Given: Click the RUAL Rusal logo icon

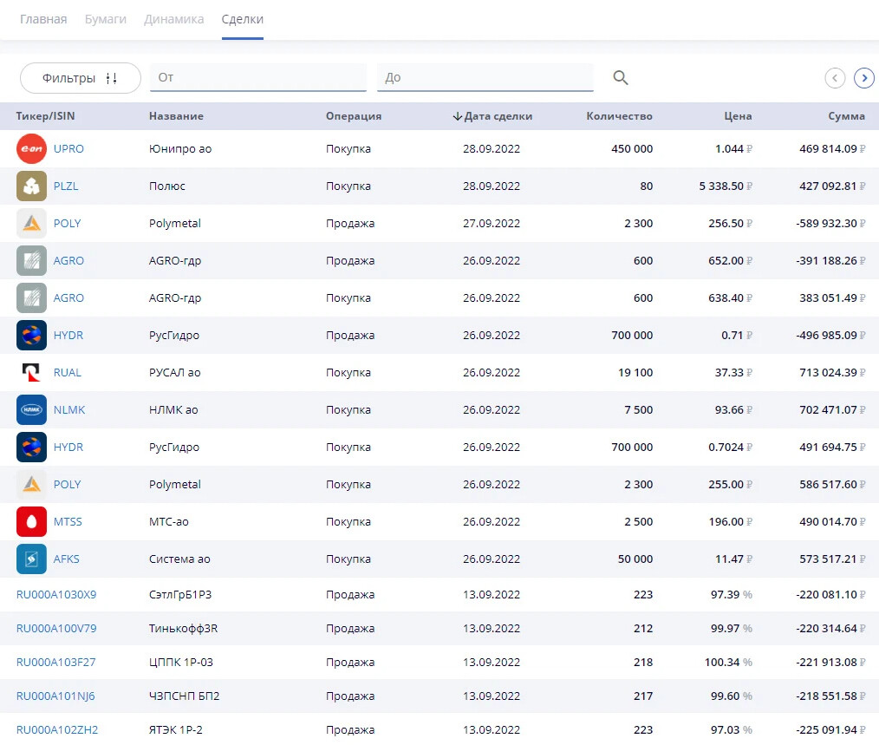Looking at the screenshot, I should coord(31,373).
